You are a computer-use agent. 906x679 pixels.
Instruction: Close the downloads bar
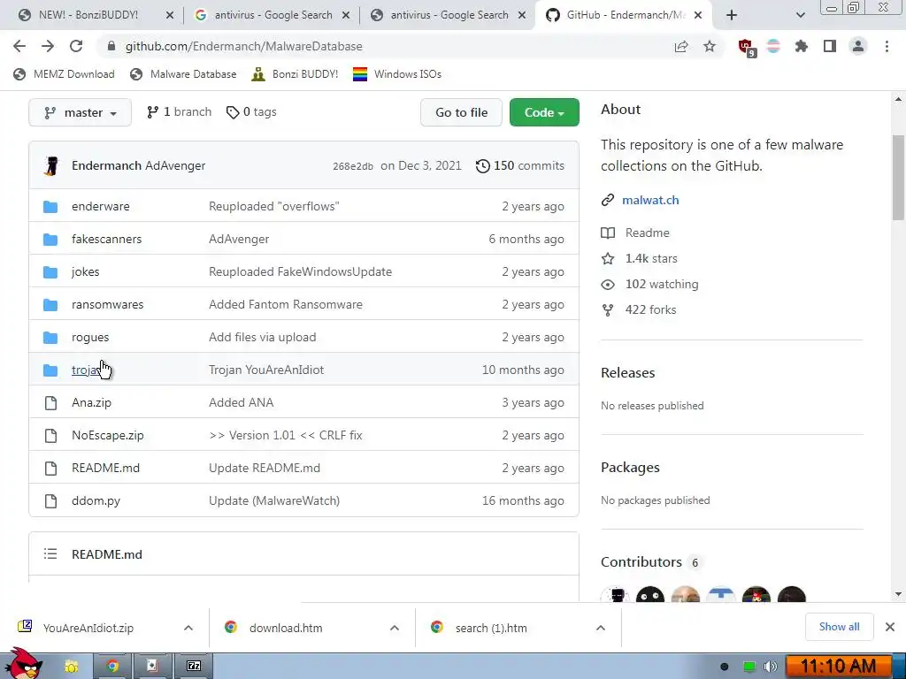point(890,627)
